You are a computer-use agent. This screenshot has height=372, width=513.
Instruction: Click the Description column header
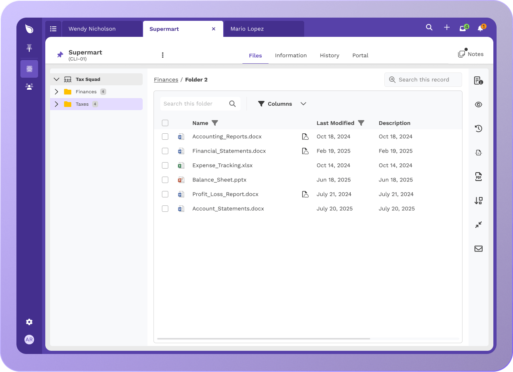click(x=394, y=123)
